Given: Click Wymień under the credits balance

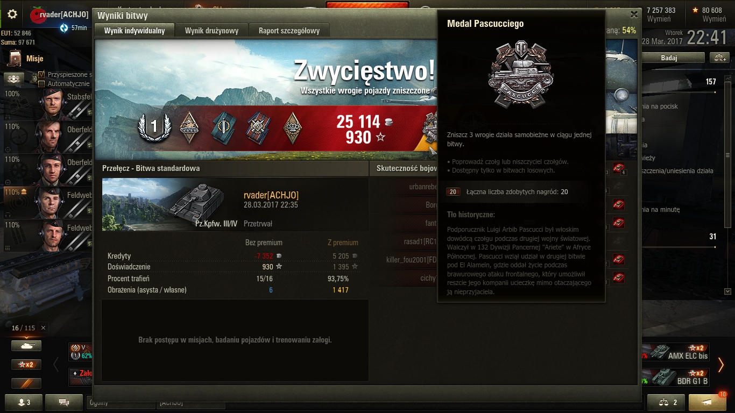Looking at the screenshot, I should pyautogui.click(x=659, y=19).
